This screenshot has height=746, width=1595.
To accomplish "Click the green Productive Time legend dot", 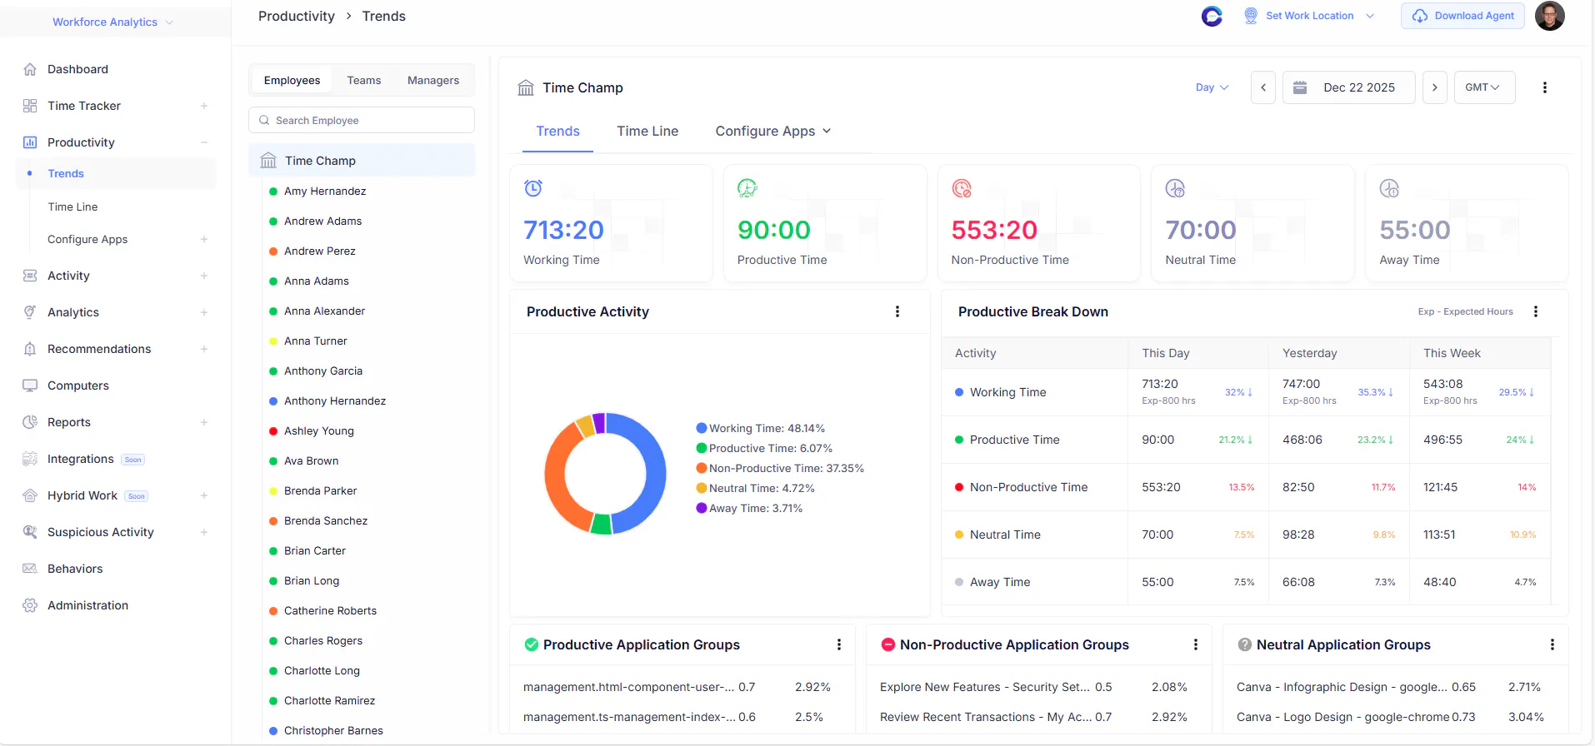I will click(702, 448).
